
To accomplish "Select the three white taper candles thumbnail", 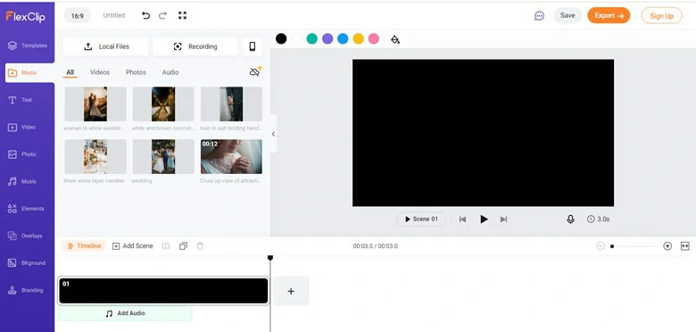I will point(95,157).
